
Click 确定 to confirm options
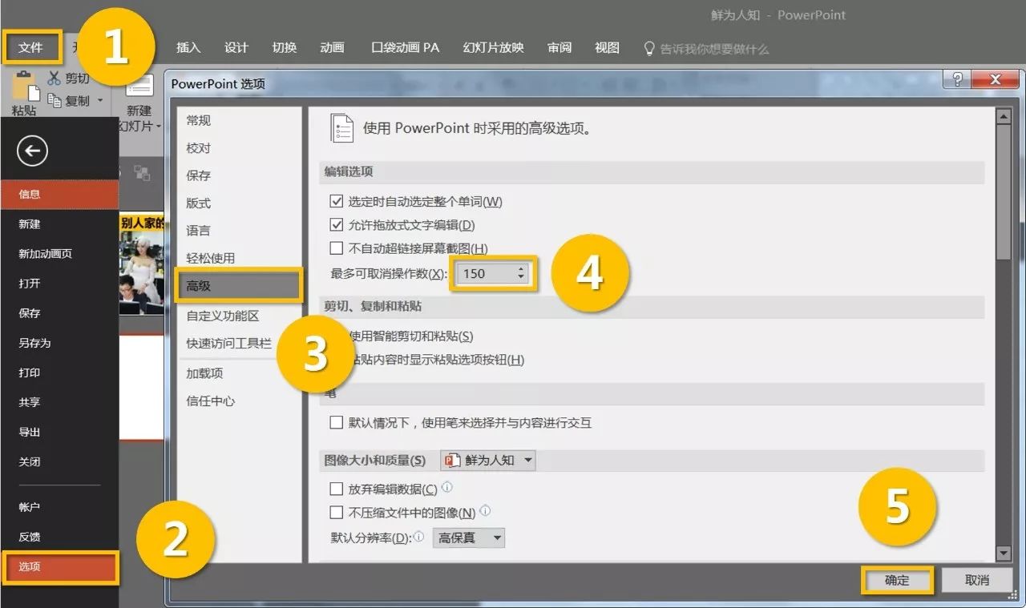point(897,580)
